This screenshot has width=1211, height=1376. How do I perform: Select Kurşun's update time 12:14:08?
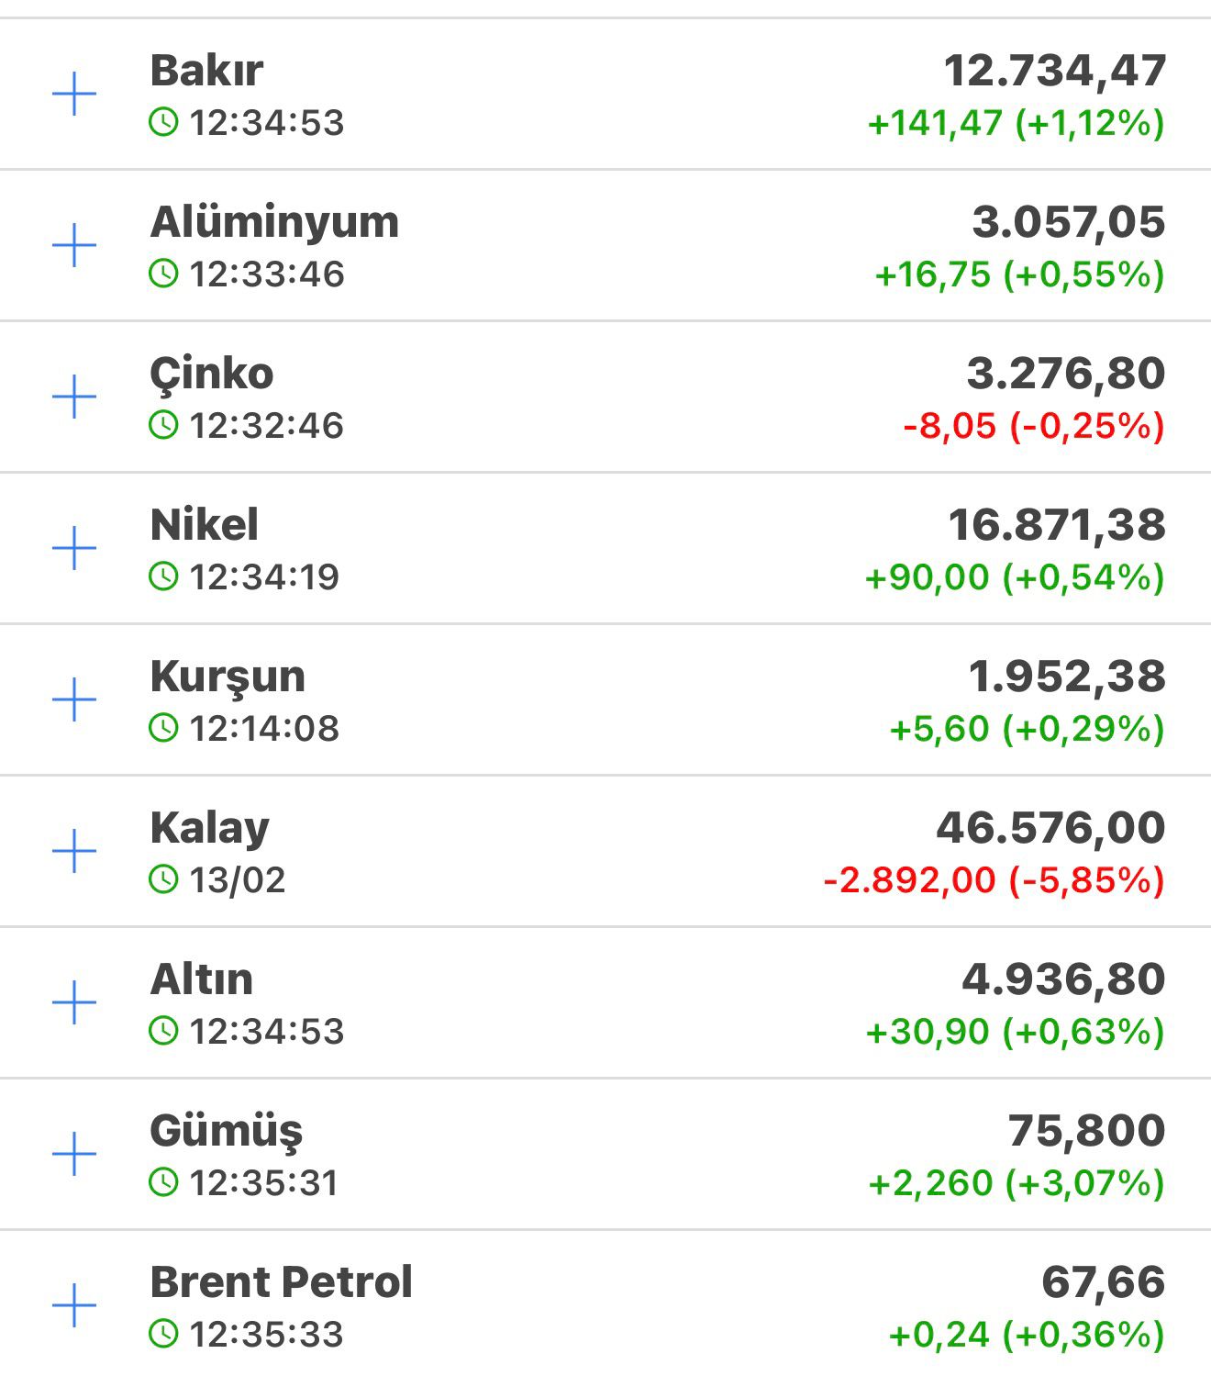click(x=264, y=728)
